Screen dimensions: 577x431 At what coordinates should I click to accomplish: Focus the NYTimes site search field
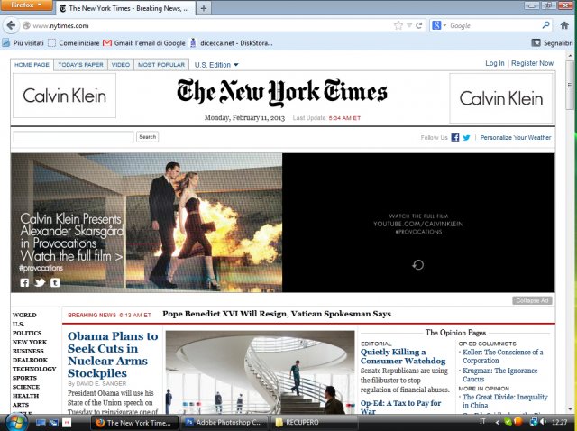coord(73,136)
